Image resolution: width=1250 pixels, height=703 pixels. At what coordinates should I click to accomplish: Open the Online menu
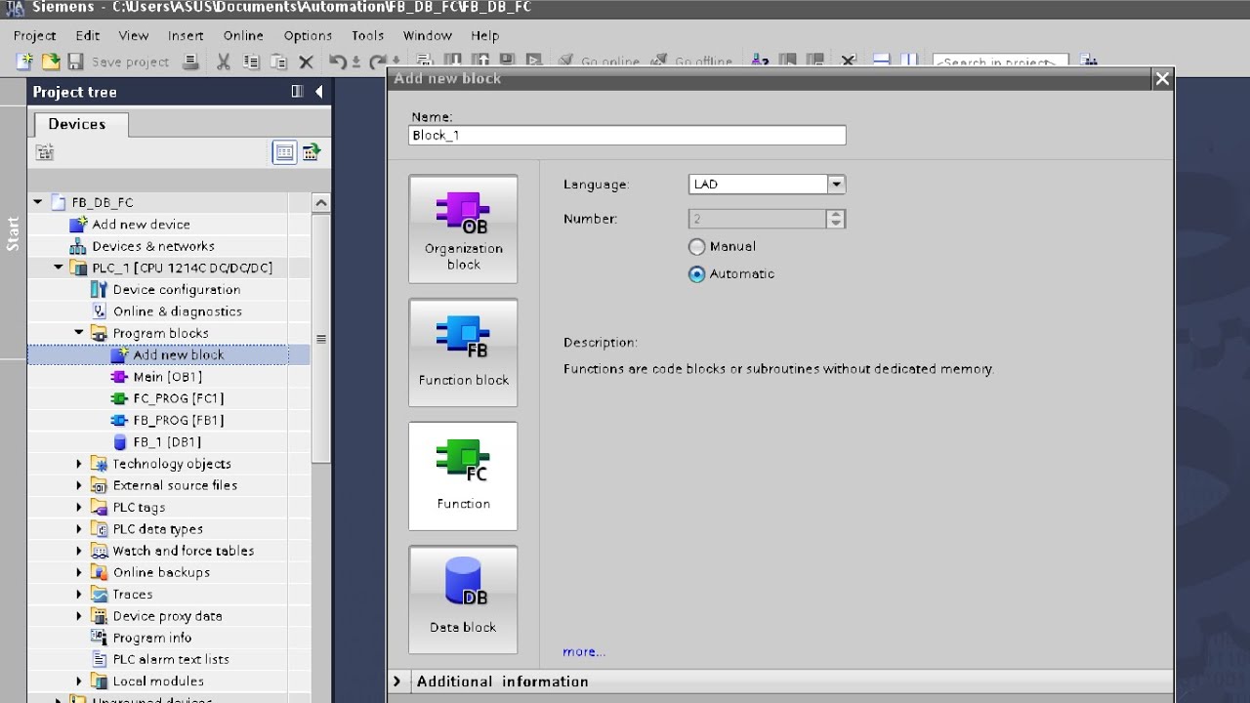click(x=243, y=35)
